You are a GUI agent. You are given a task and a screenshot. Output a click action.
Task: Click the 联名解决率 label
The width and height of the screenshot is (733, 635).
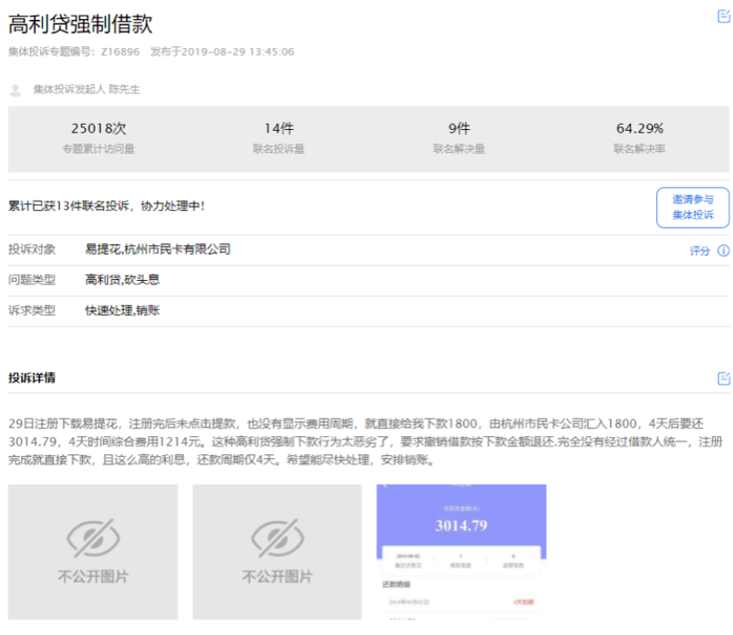tap(640, 149)
